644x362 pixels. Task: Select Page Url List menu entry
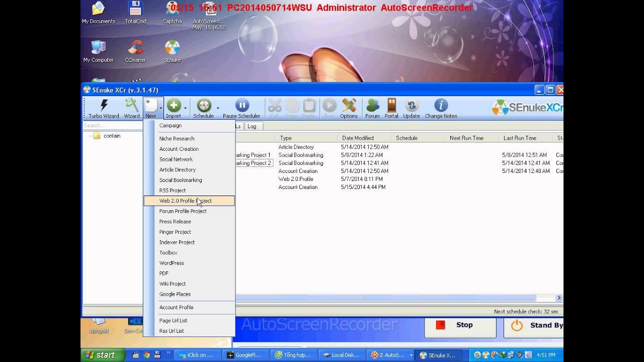(189, 320)
